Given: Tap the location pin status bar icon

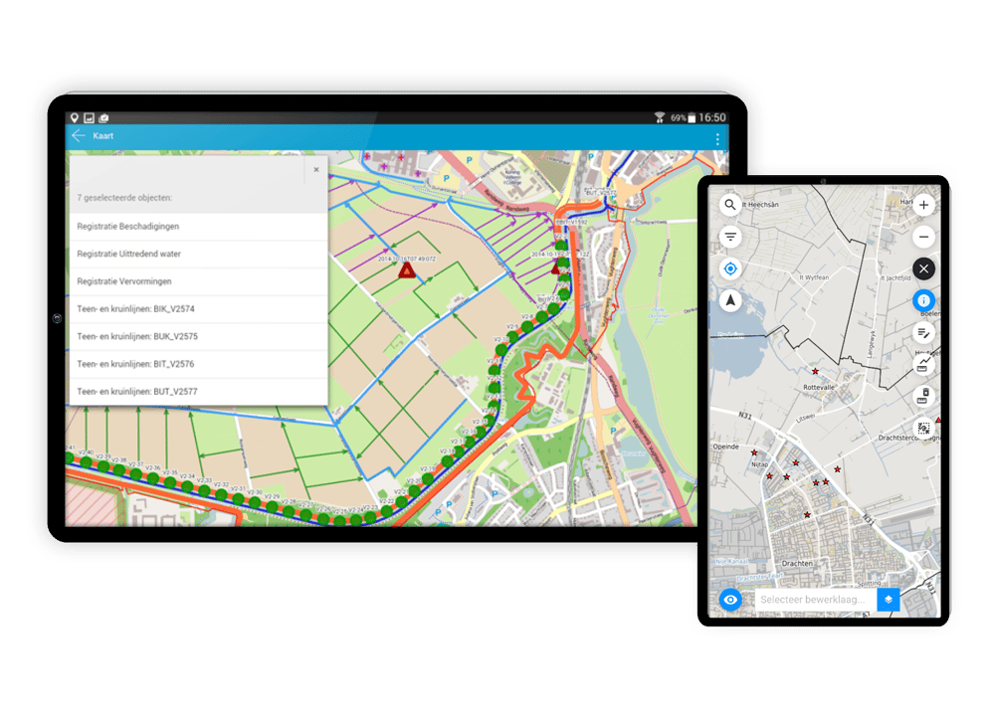Looking at the screenshot, I should pyautogui.click(x=75, y=118).
